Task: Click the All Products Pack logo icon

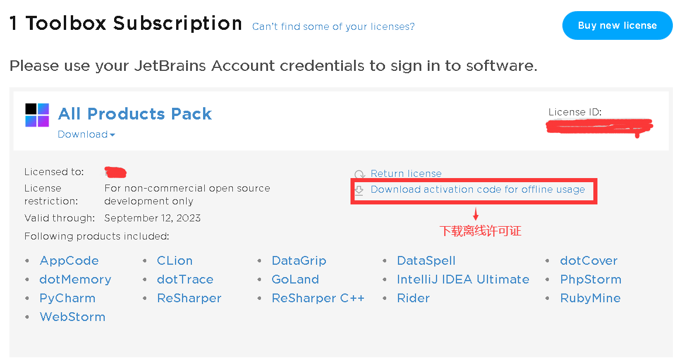Action: pos(37,115)
